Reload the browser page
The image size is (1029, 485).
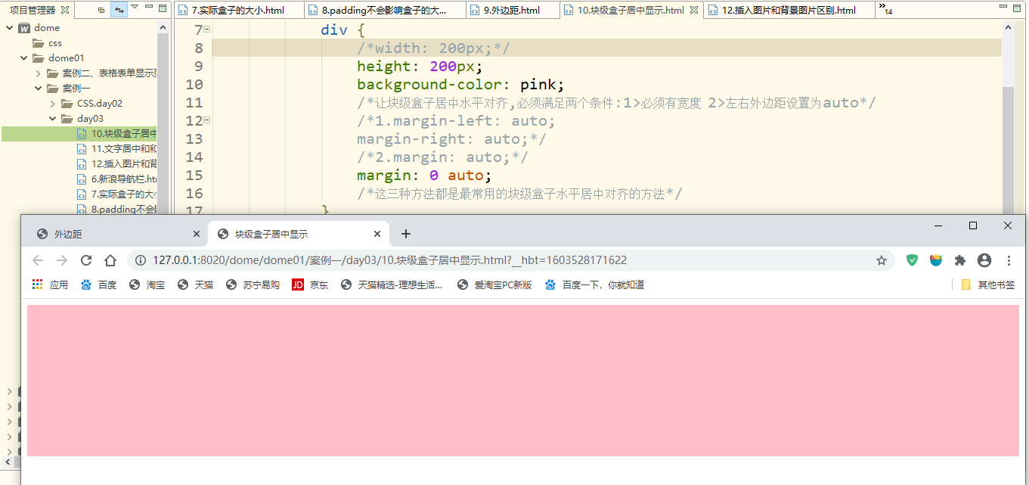[86, 260]
